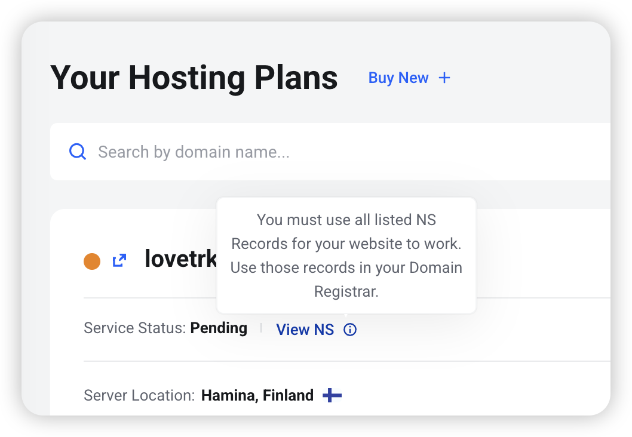Click the word Registrar in tooltip
The height and width of the screenshot is (437, 632).
tap(346, 291)
